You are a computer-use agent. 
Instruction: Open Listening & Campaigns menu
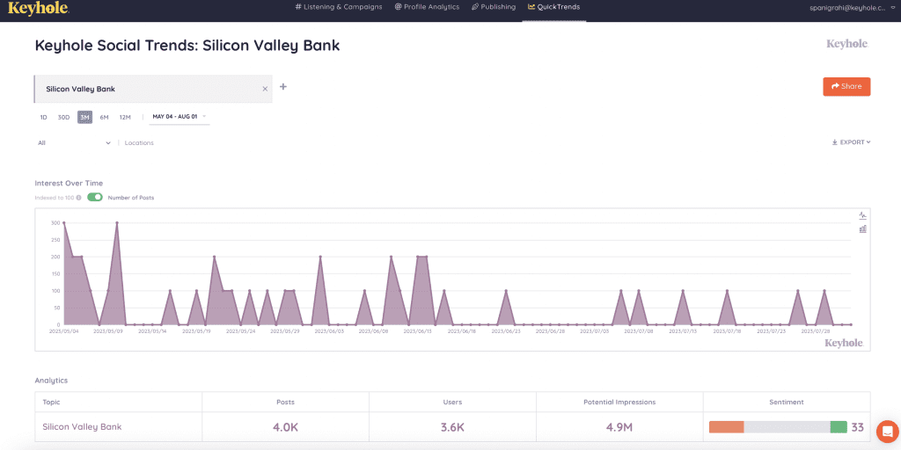point(339,7)
